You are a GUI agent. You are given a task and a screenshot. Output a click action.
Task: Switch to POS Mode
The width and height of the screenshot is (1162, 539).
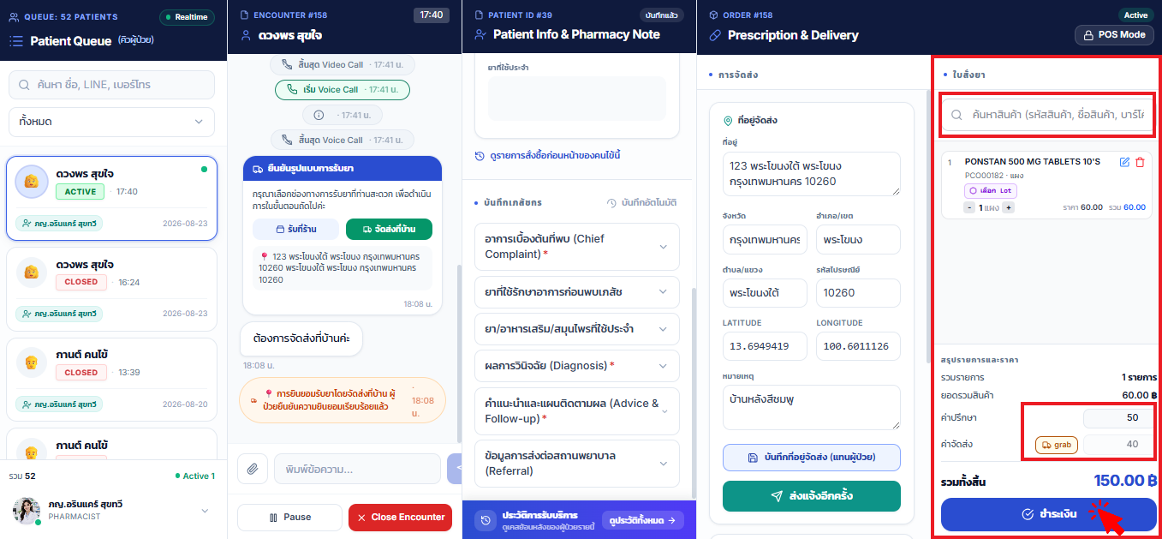pos(1114,35)
